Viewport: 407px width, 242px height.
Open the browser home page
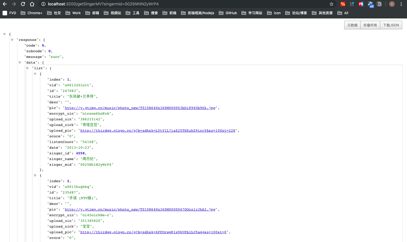(x=32, y=4)
